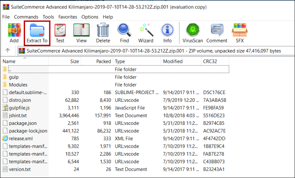Select the package-lock.json file name
Viewport: 295px width, 178px height.
28,131
